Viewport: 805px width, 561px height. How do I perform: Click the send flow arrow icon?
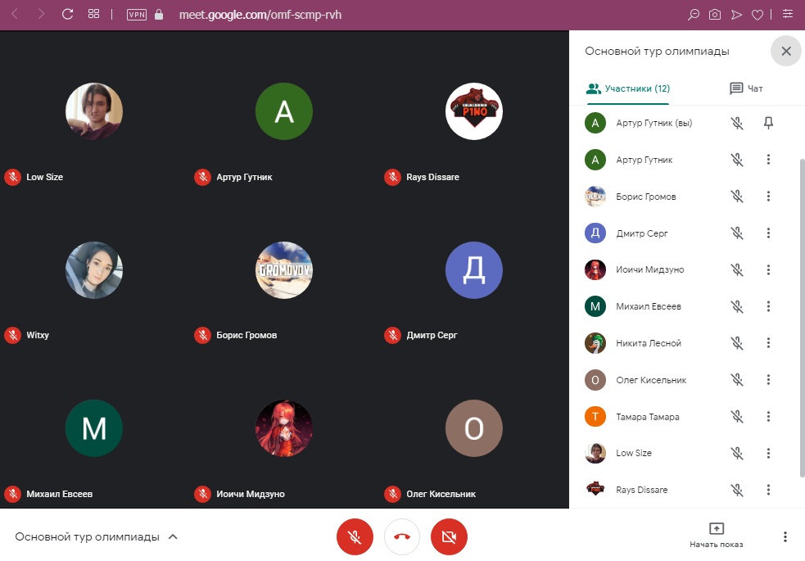[x=736, y=15]
